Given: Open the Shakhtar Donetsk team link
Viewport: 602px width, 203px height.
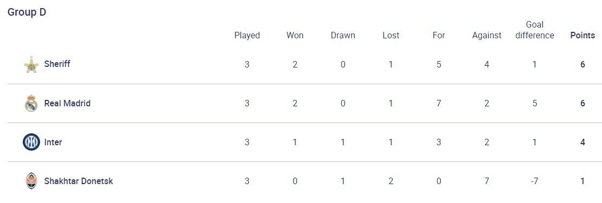Looking at the screenshot, I should [79, 181].
